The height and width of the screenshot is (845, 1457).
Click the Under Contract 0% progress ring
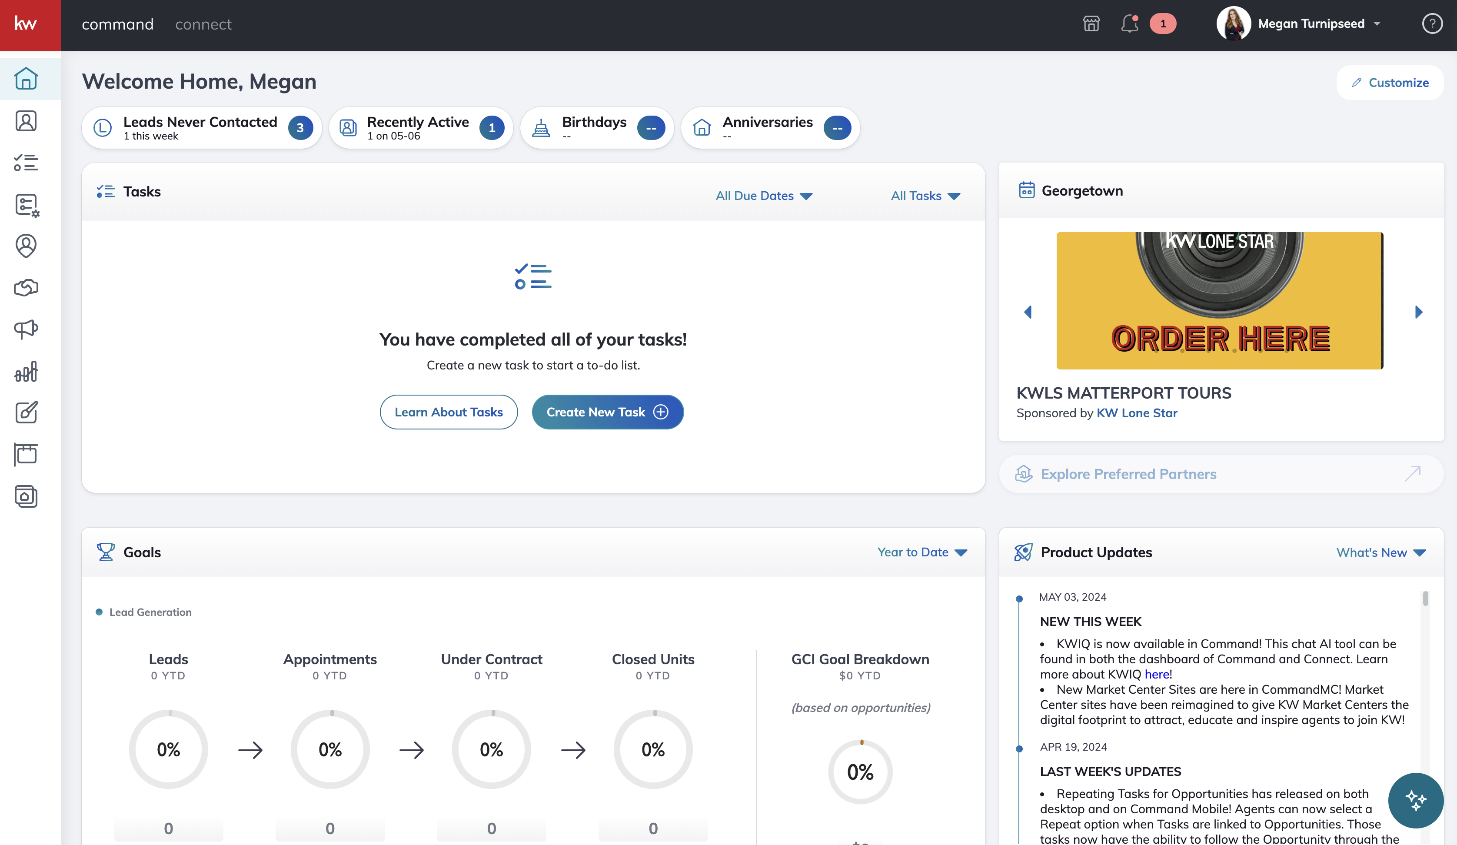[x=492, y=749]
